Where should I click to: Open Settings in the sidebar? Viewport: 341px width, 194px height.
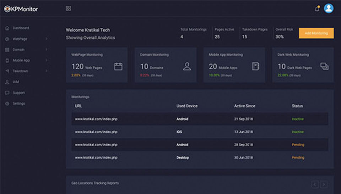pos(19,104)
